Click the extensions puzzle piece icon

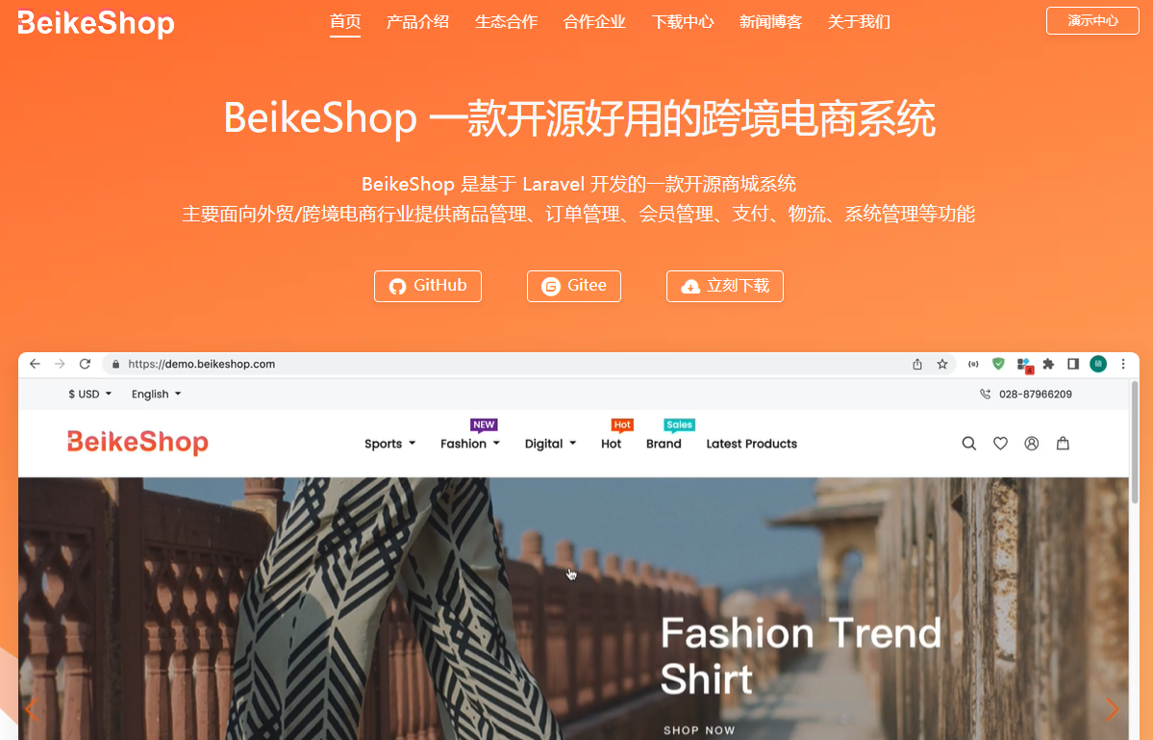pyautogui.click(x=1048, y=364)
